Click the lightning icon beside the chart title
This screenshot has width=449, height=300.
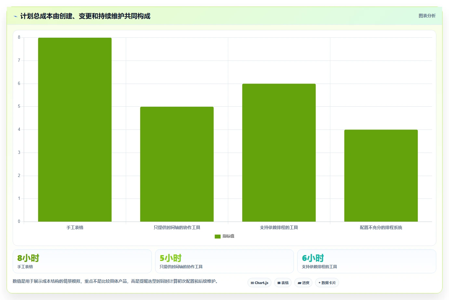15,16
